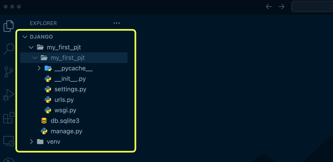The height and width of the screenshot is (162, 333).
Task: Click the Remote Explorer icon near the bottom
Action: [x=8, y=141]
